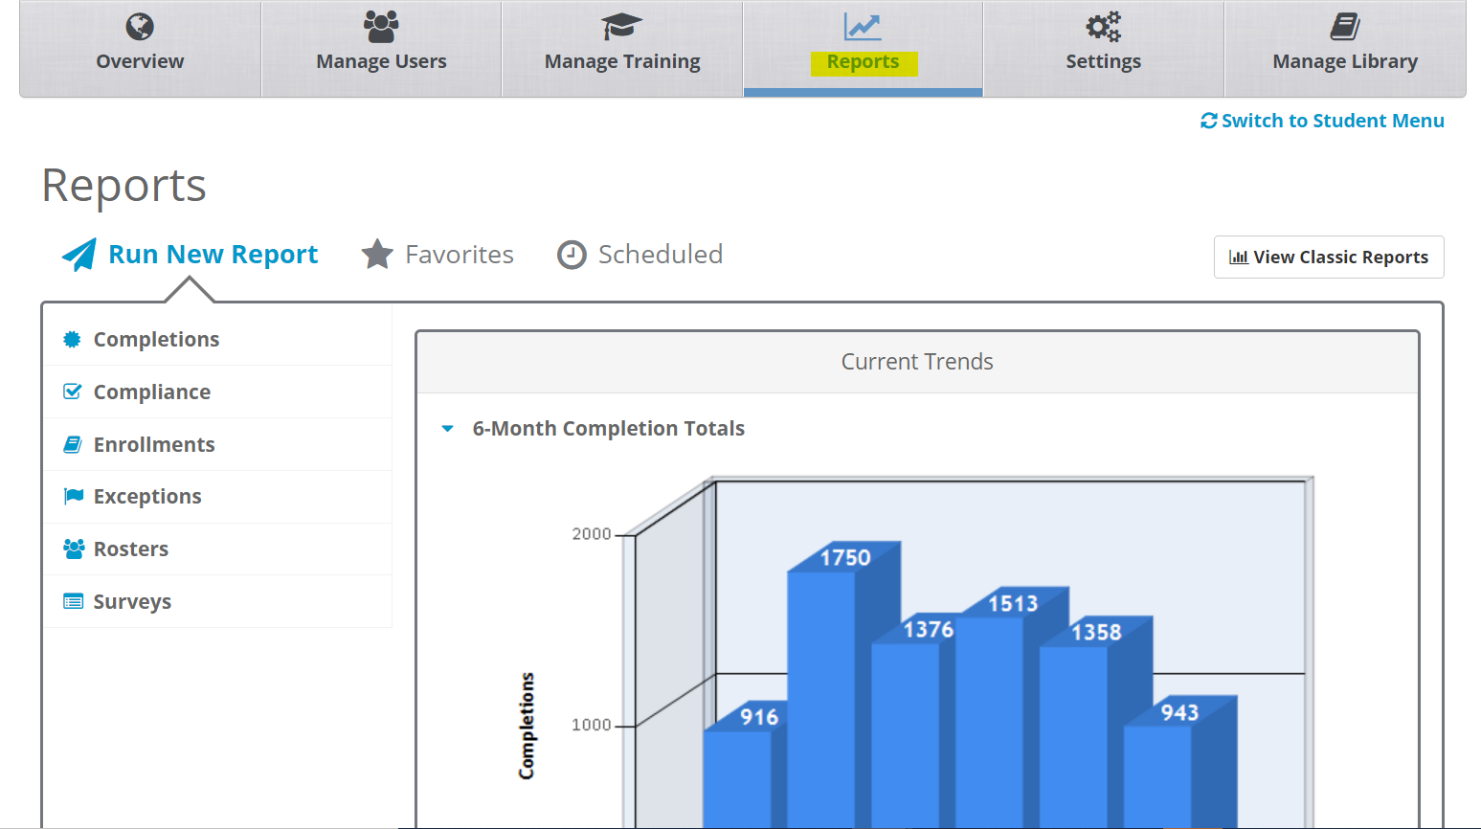Choose the Surveys report type
The height and width of the screenshot is (829, 1481).
[217, 601]
